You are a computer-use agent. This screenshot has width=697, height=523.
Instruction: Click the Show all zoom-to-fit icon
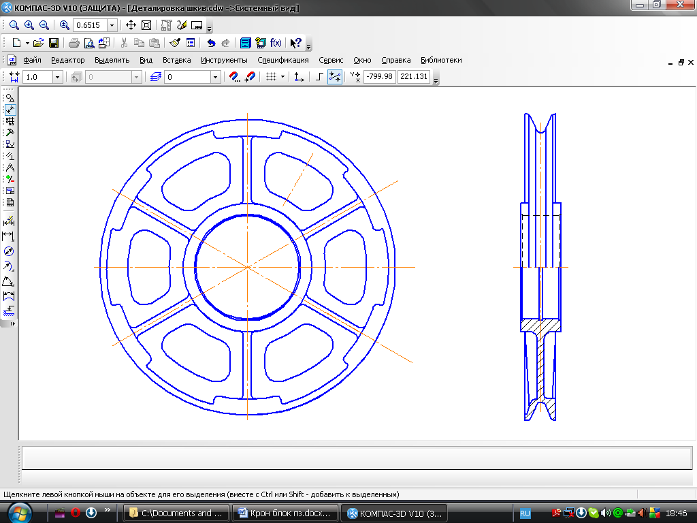(146, 25)
